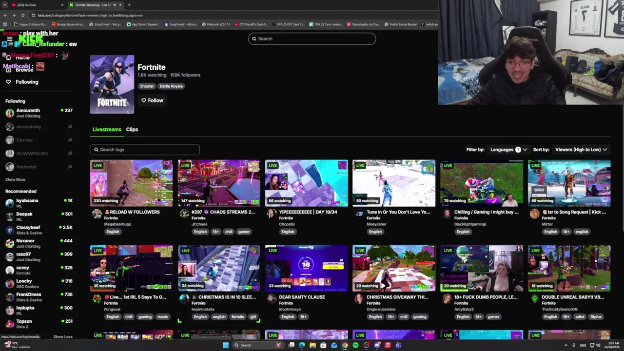Viewport: 624px width, 351px height.
Task: Click the adhd tag on TheDaddyGamerOG stream
Action: pos(580,317)
